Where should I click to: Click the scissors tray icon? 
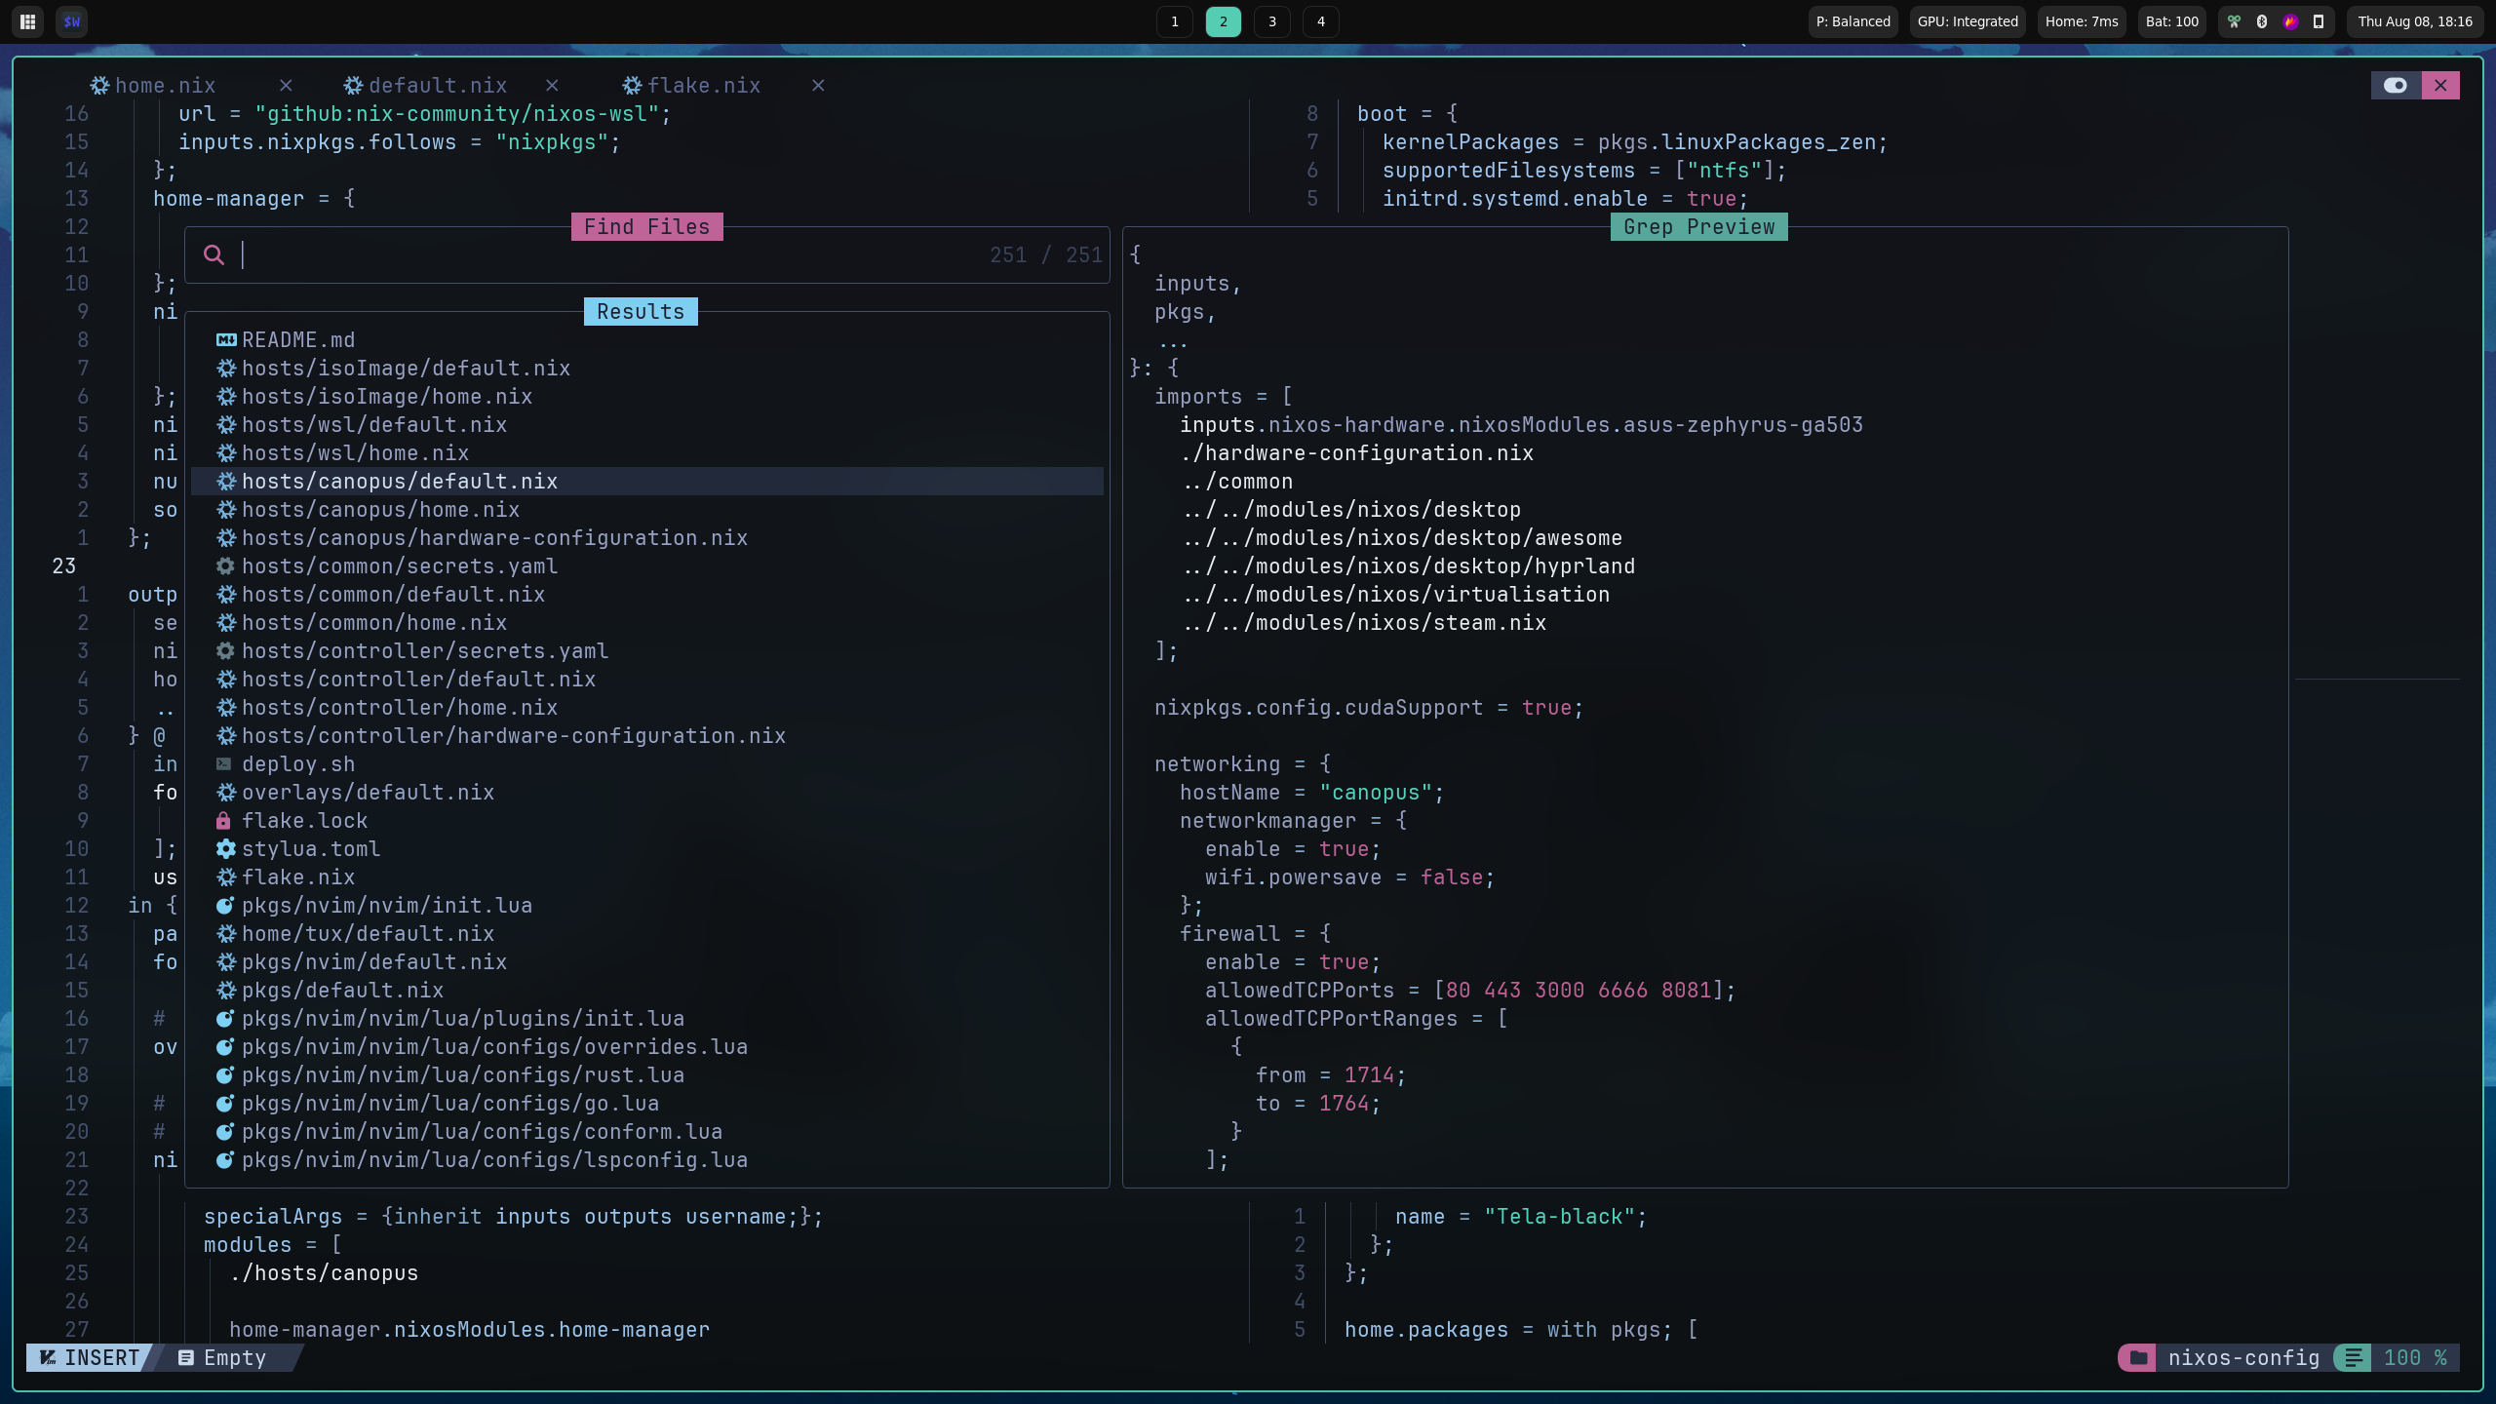tap(2234, 21)
